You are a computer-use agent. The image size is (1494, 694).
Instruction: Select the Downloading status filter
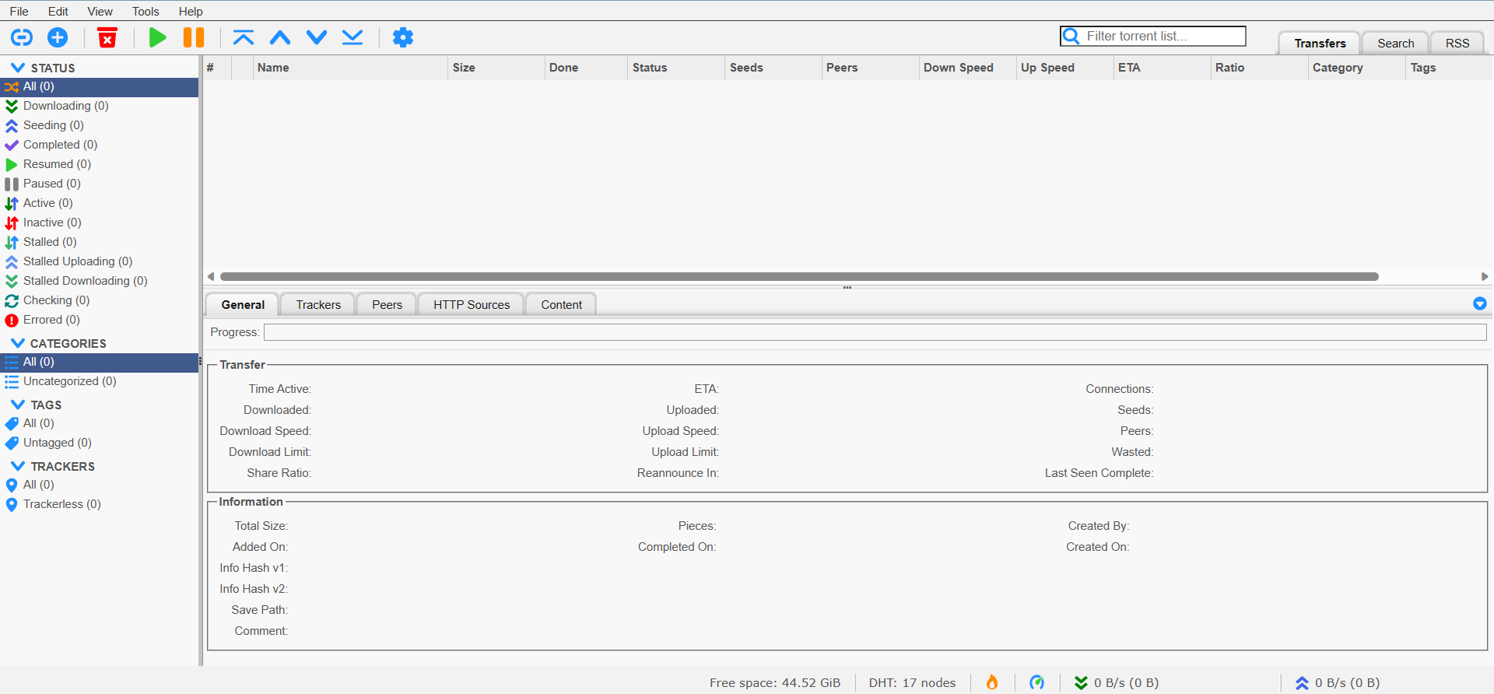65,106
